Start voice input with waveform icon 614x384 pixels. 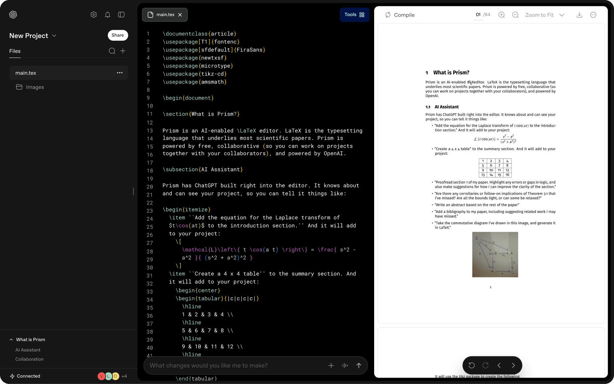coord(345,366)
